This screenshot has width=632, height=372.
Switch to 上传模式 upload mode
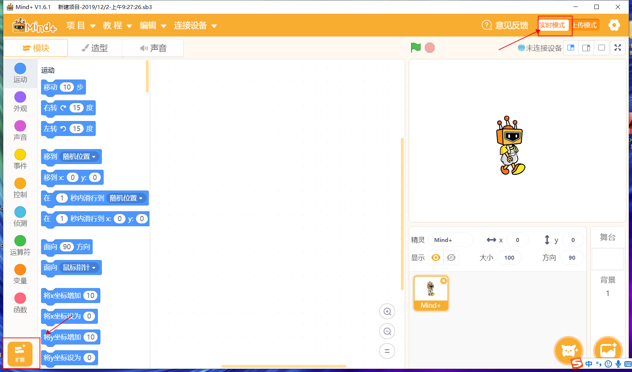(584, 25)
